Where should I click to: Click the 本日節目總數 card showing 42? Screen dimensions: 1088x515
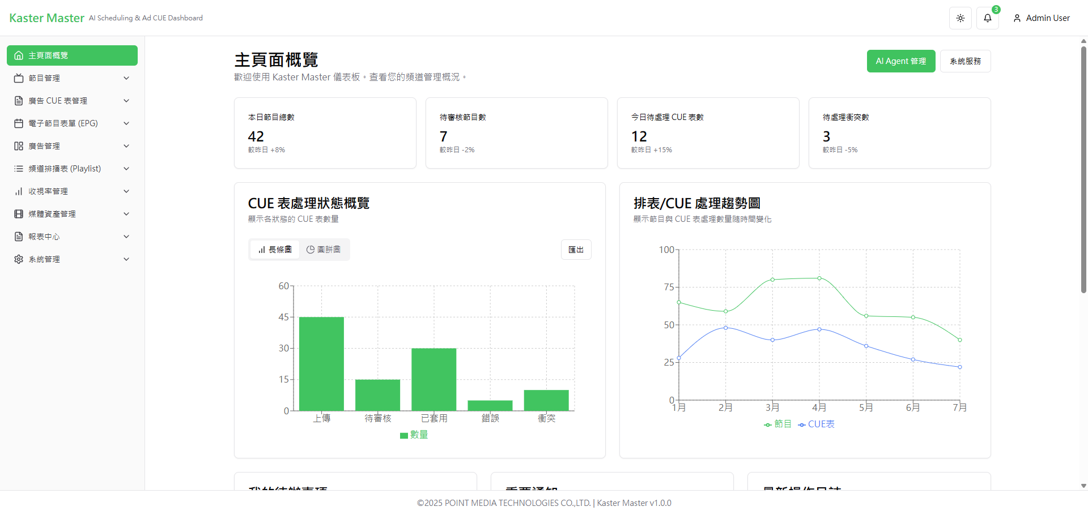click(x=325, y=133)
